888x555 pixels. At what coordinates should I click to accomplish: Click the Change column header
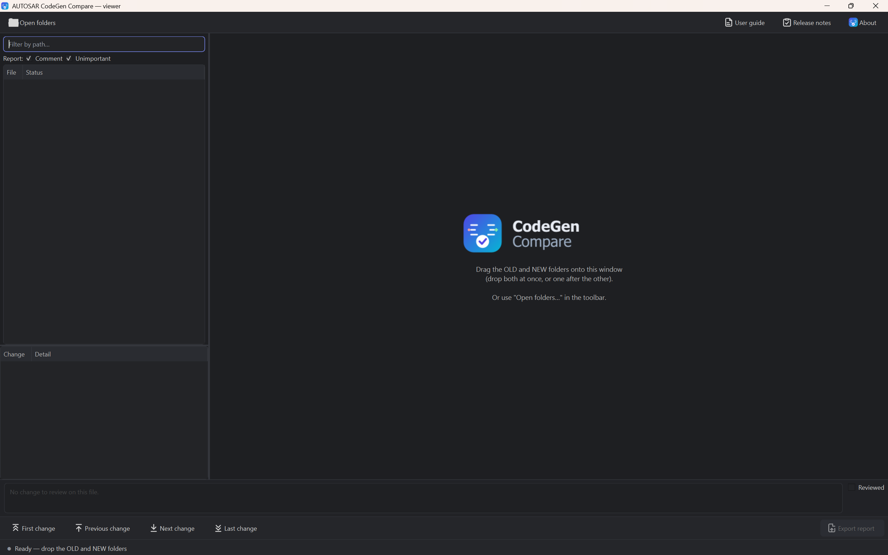pyautogui.click(x=16, y=354)
